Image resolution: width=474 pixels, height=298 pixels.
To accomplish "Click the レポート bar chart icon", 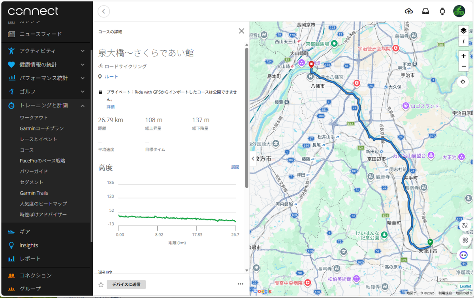I will [x=11, y=259].
